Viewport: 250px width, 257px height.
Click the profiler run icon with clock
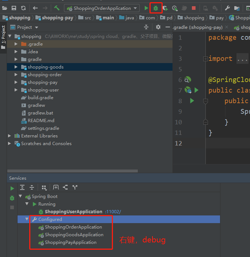point(175,8)
